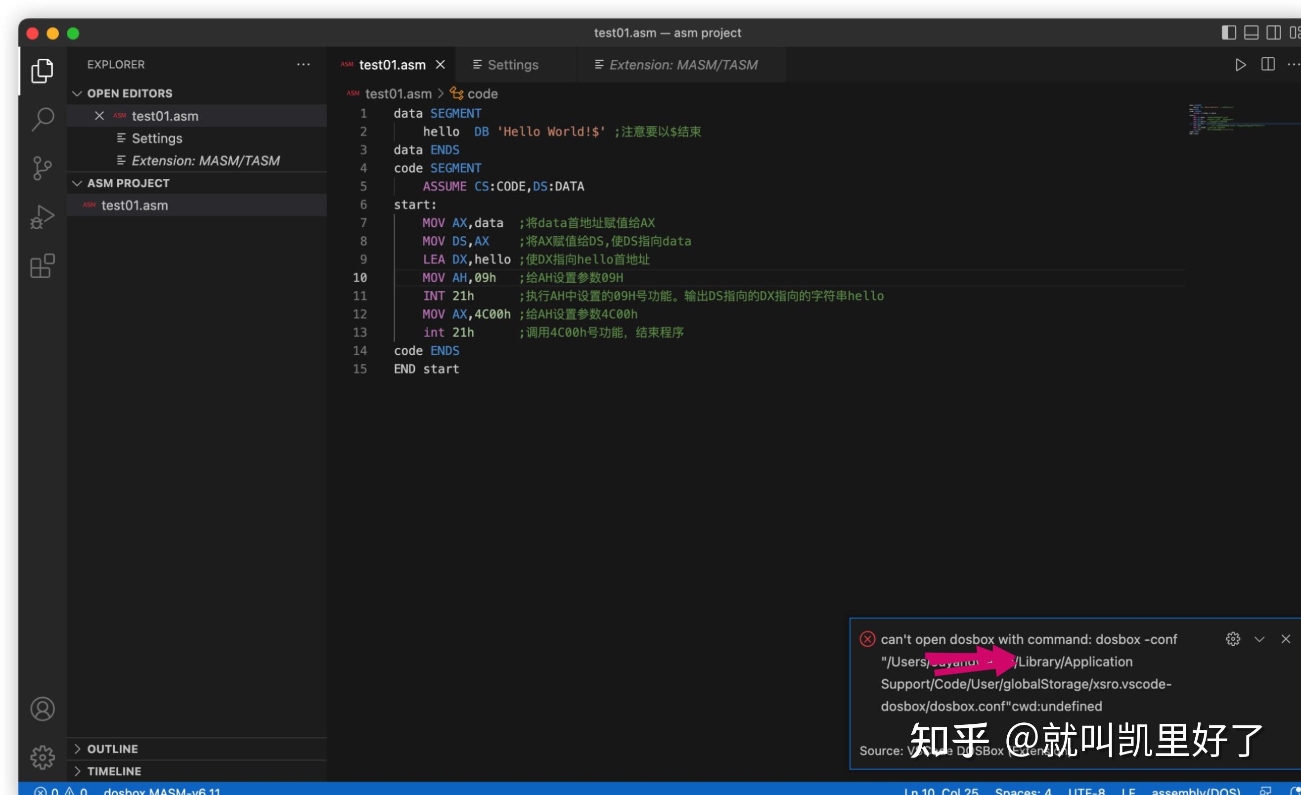Click 'Spaces: 4' indentation status item
Viewport: 1301px width, 795px height.
(1023, 791)
